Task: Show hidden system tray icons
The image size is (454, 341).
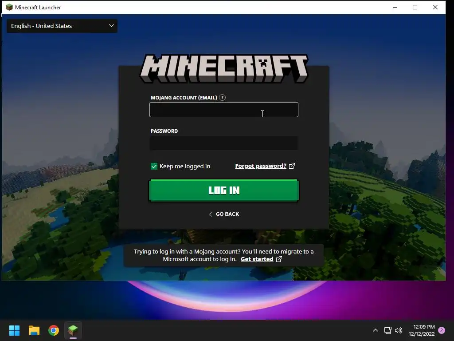Action: 375,330
